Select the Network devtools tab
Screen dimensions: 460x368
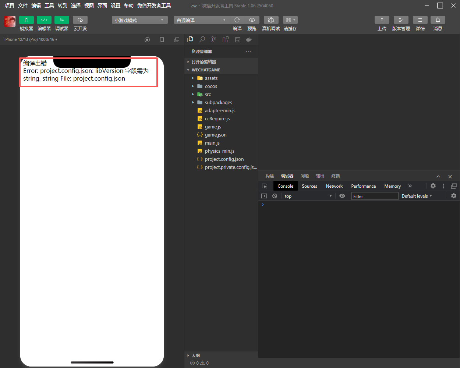(334, 186)
